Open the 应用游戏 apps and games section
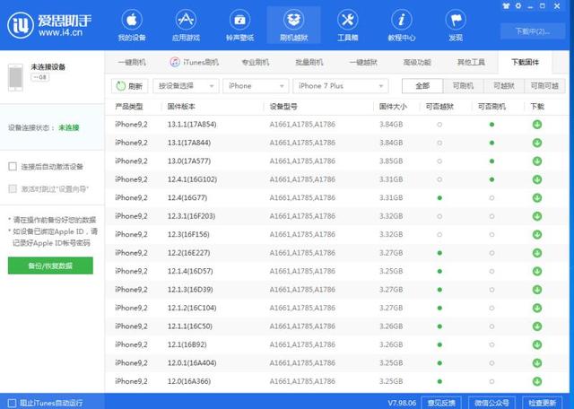This screenshot has height=409, width=574. pyautogui.click(x=185, y=25)
